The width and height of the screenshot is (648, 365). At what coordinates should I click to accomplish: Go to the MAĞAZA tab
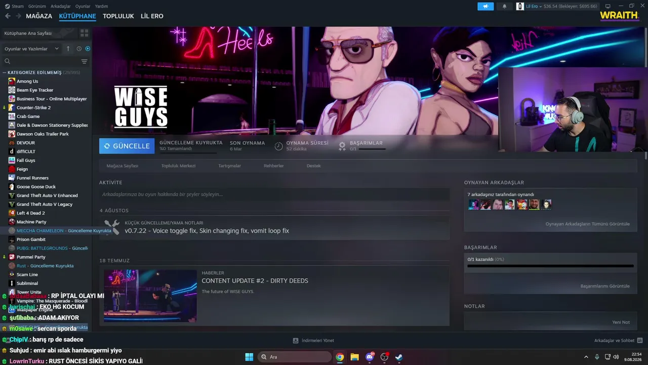pyautogui.click(x=39, y=16)
